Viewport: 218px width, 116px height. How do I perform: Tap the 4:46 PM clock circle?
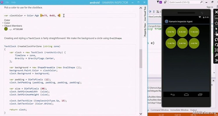coord(194,43)
